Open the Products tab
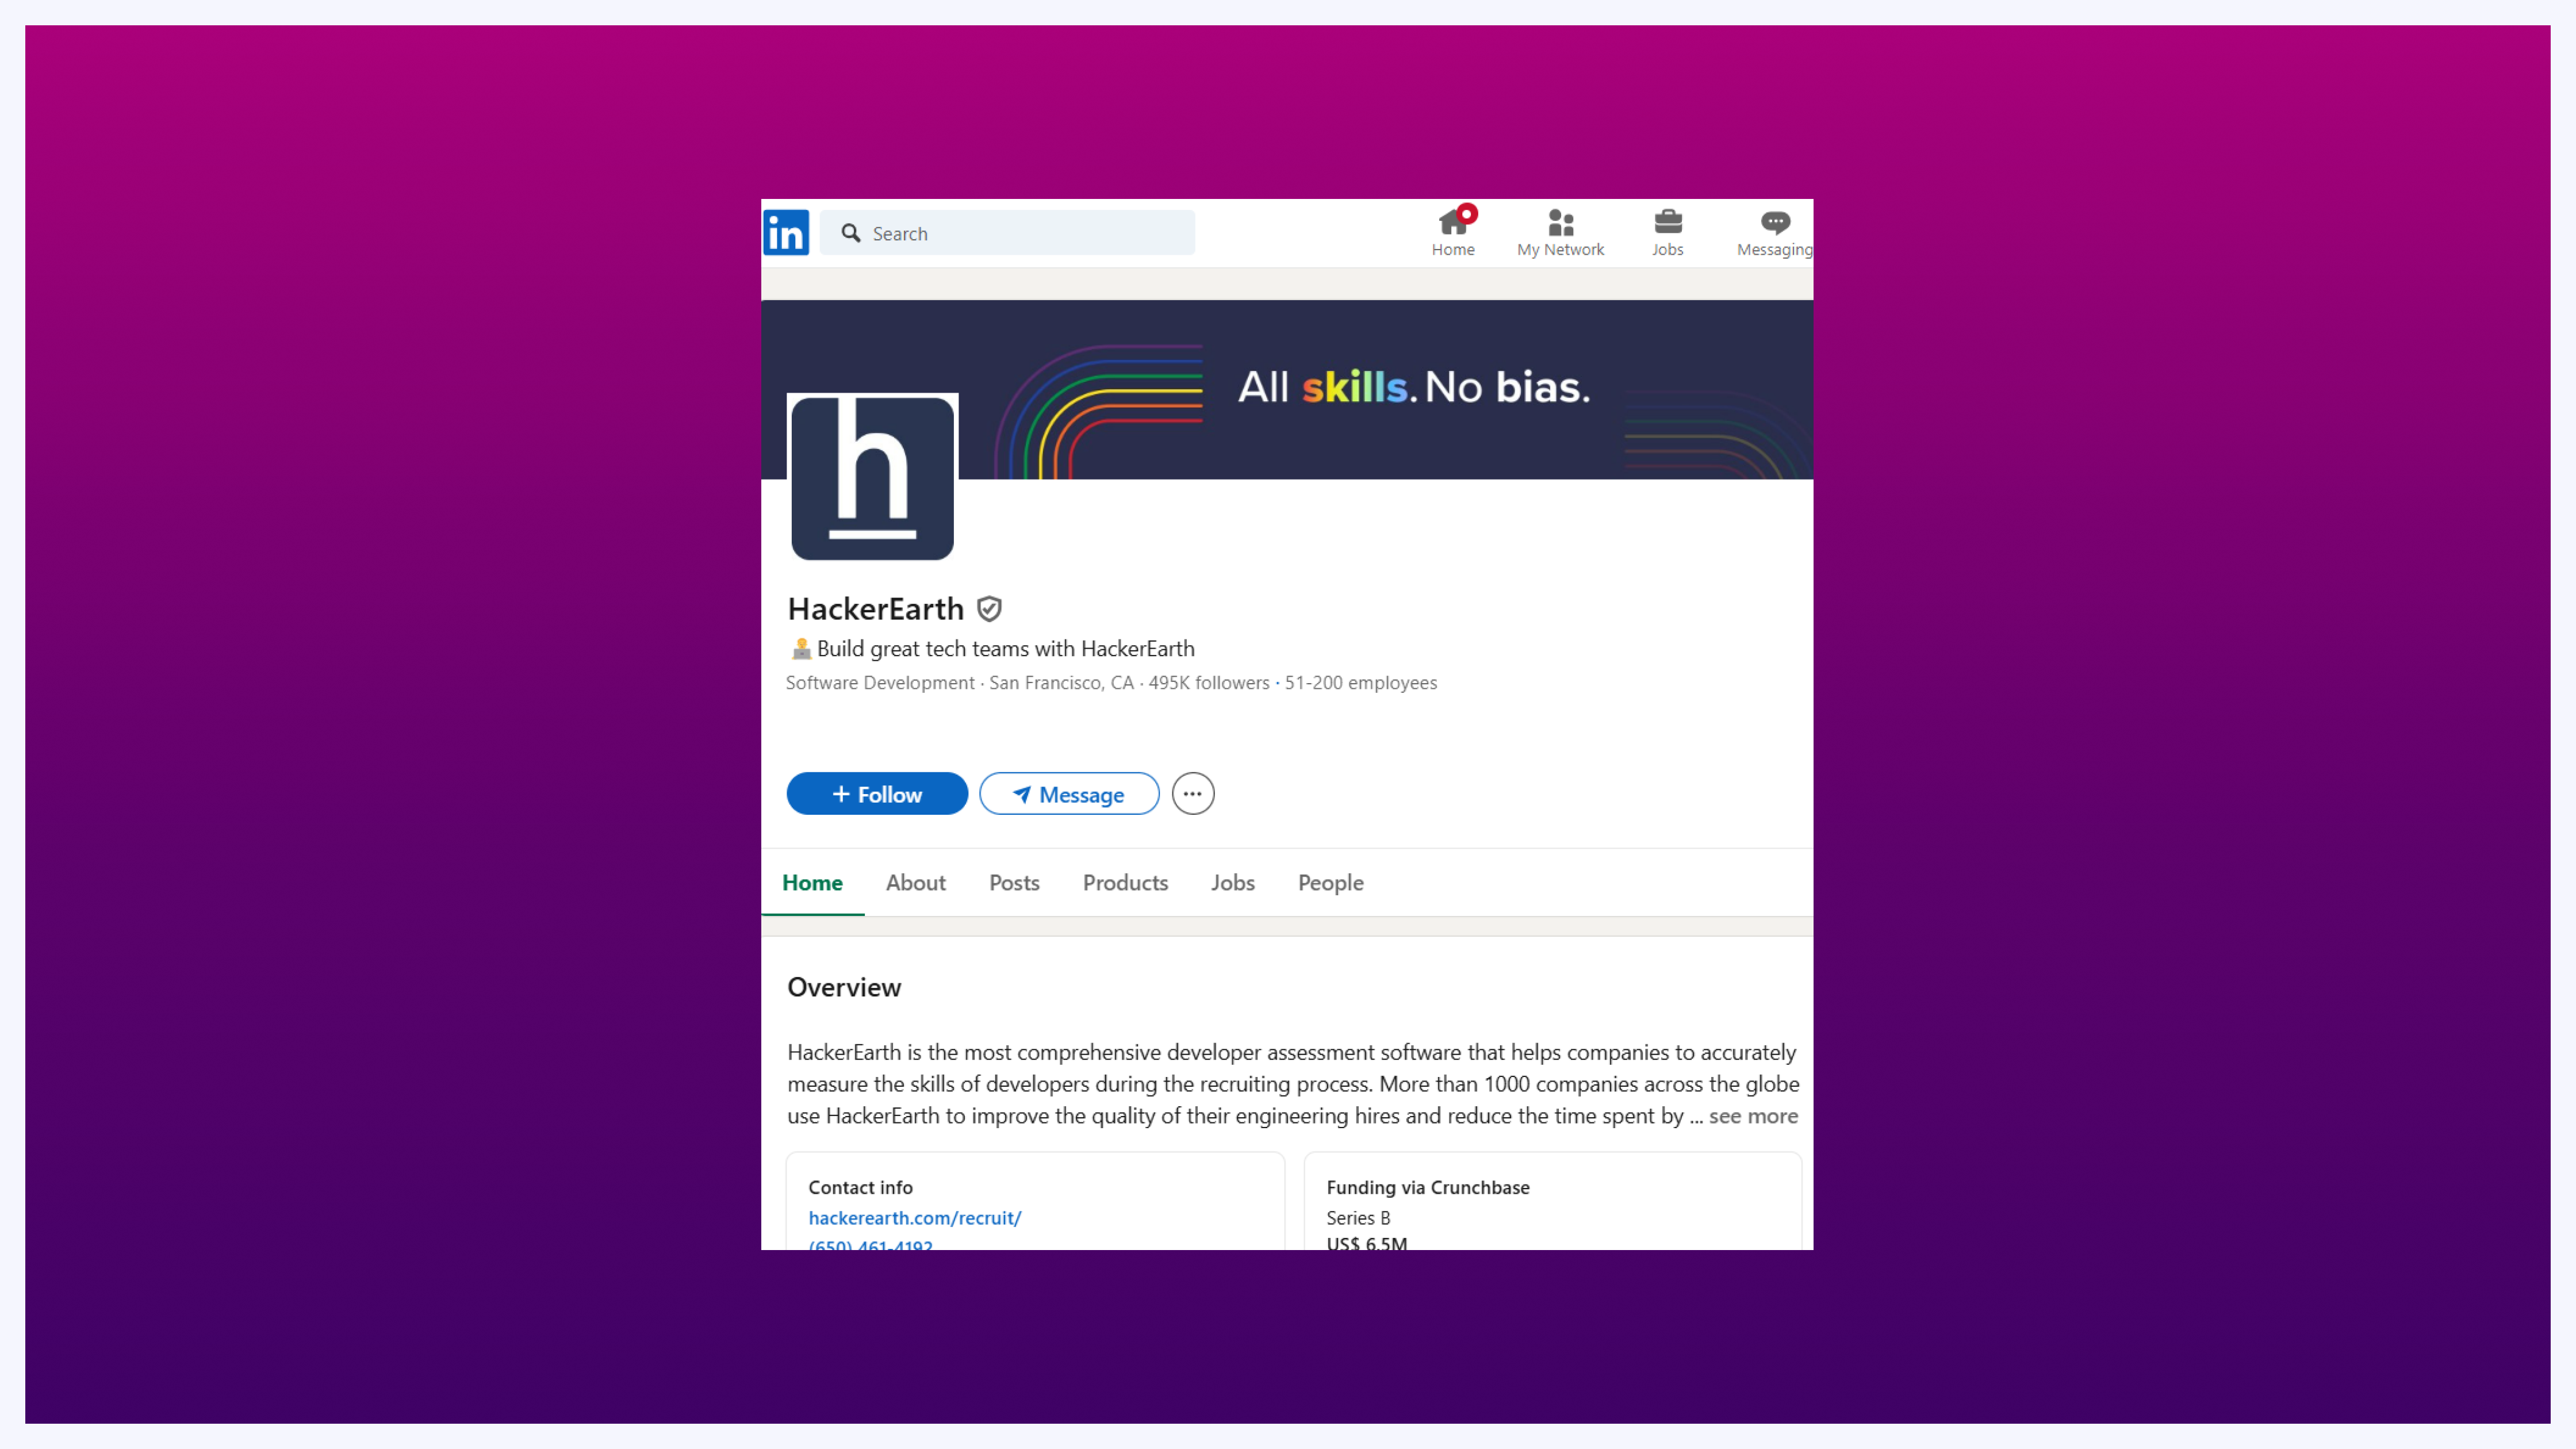The width and height of the screenshot is (2576, 1449). tap(1125, 883)
